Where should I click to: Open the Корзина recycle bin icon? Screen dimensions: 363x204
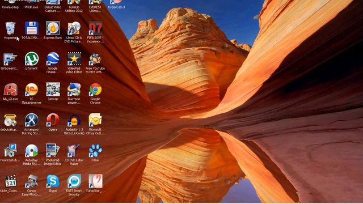tap(10, 28)
